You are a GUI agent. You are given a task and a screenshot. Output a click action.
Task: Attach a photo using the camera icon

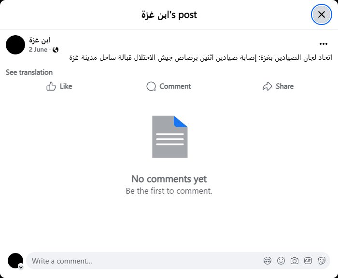tap(295, 261)
